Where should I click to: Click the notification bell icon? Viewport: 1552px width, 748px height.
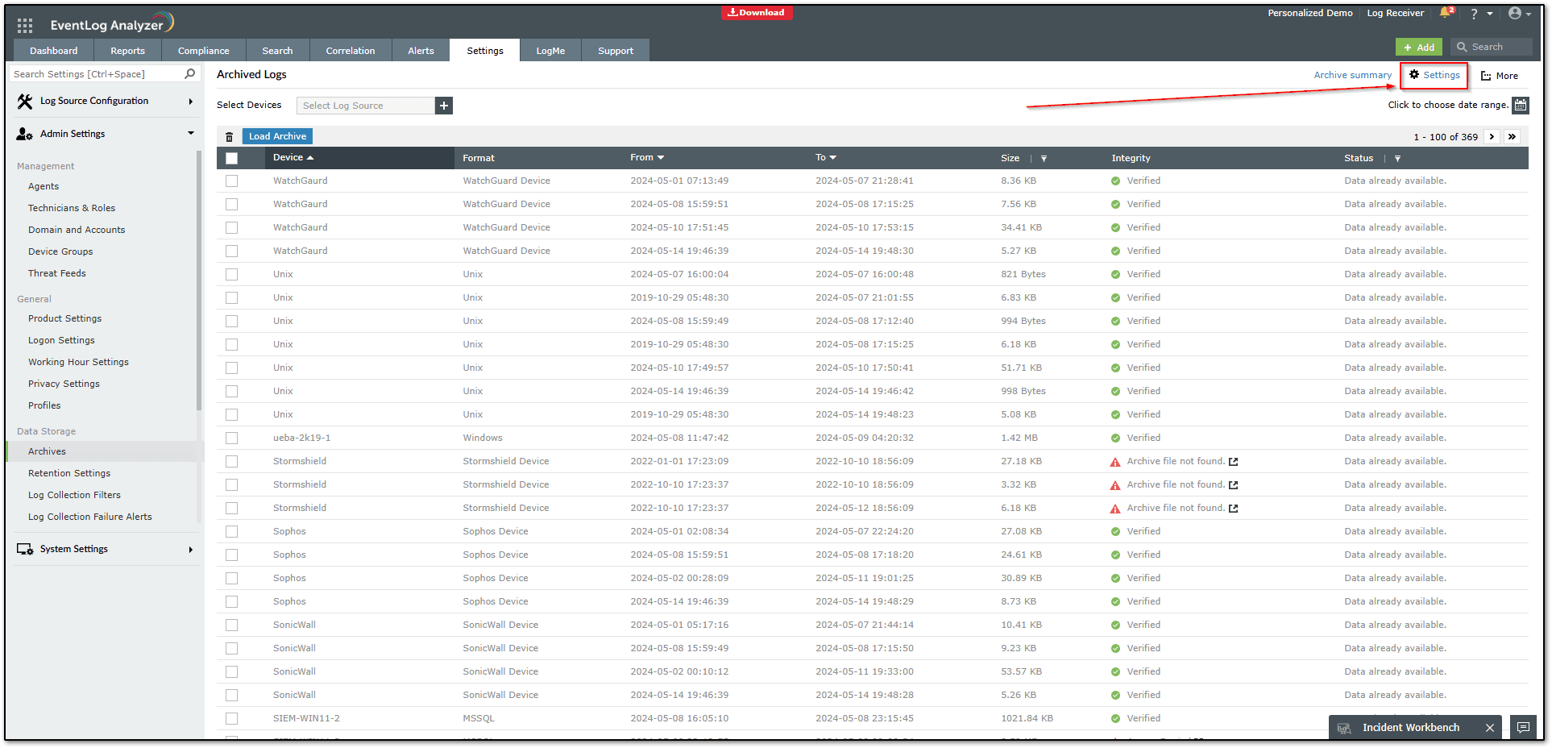tap(1445, 13)
